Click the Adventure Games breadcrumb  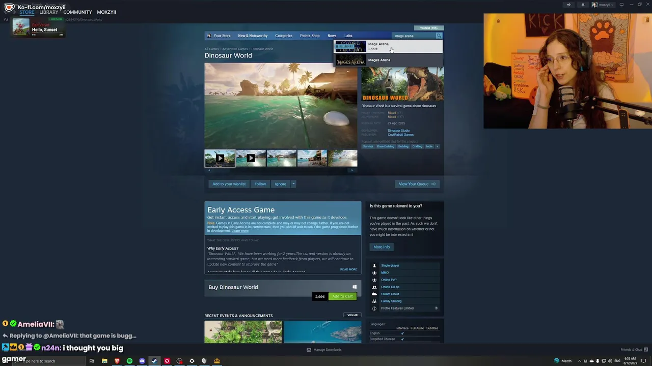tap(235, 49)
